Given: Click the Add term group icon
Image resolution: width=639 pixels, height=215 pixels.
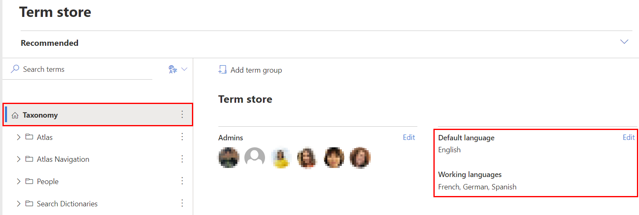Looking at the screenshot, I should [x=223, y=70].
